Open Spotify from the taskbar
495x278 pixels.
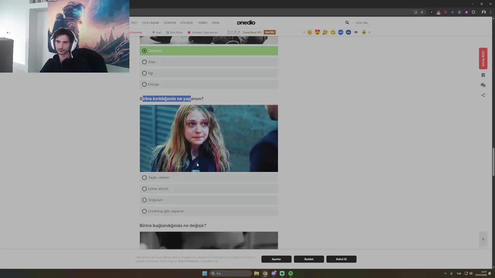coord(291,273)
